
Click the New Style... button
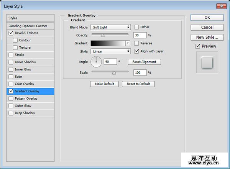(x=207, y=37)
